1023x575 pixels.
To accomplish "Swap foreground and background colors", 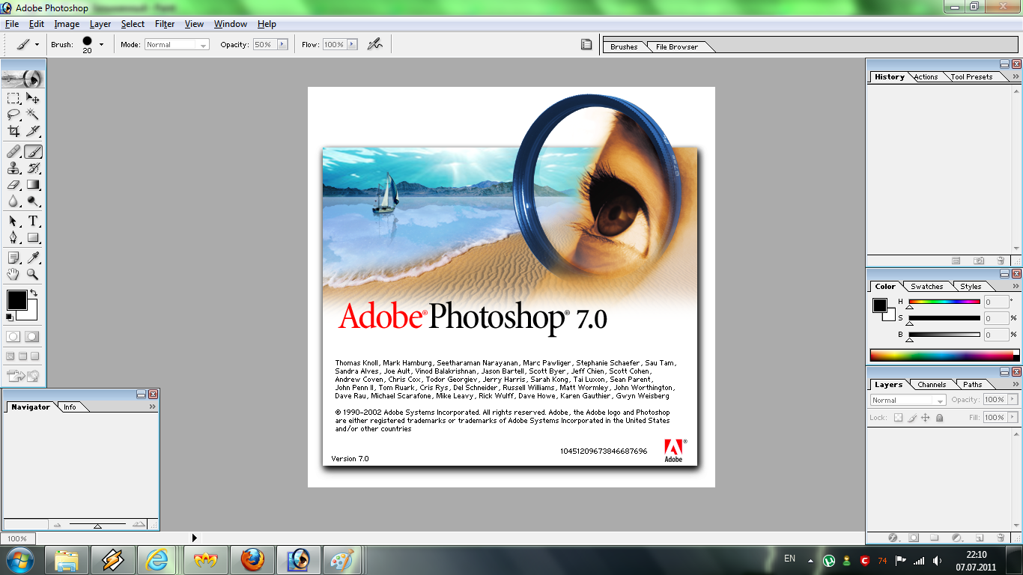I will click(x=33, y=293).
